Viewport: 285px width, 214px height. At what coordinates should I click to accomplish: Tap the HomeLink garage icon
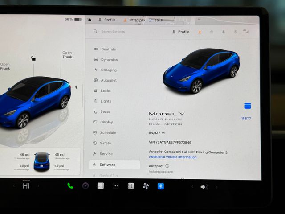click(212, 32)
